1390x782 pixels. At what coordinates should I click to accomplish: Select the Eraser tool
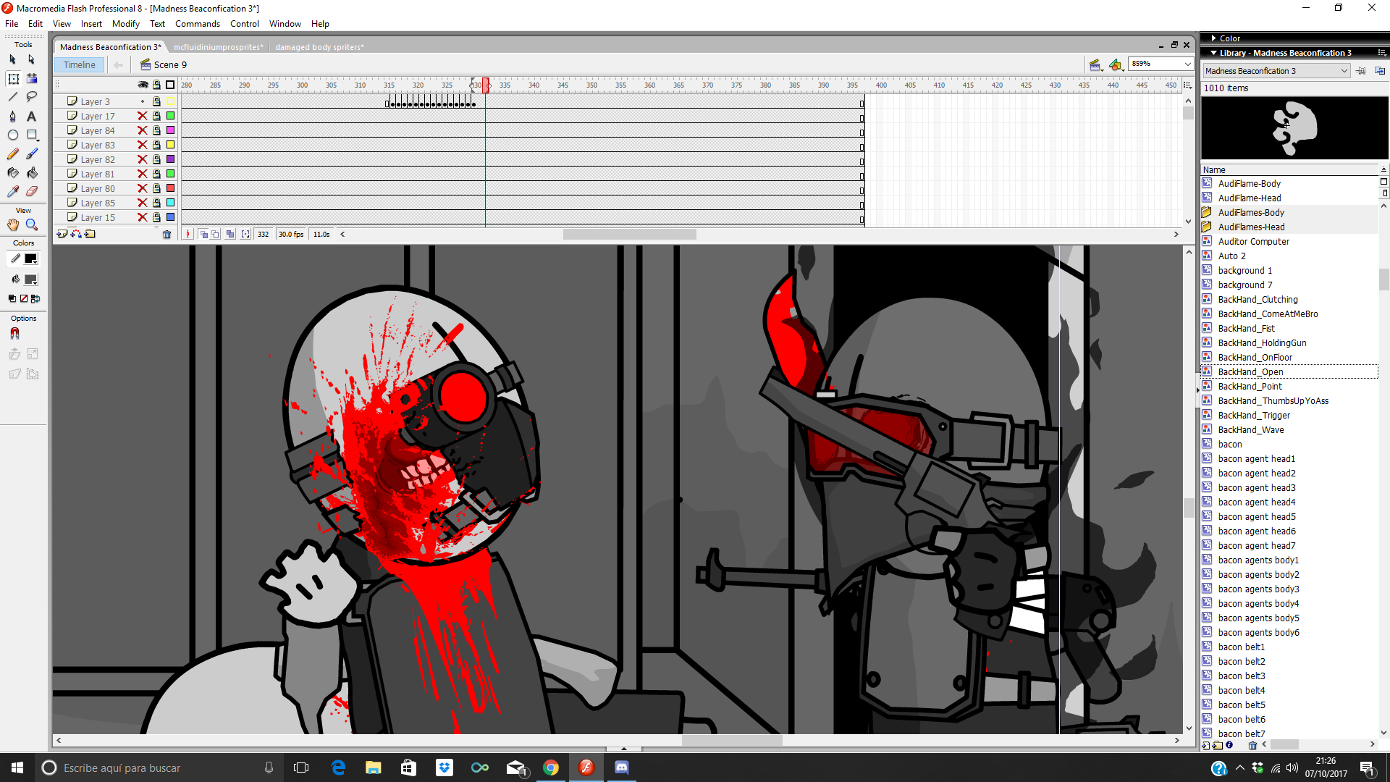(x=31, y=191)
